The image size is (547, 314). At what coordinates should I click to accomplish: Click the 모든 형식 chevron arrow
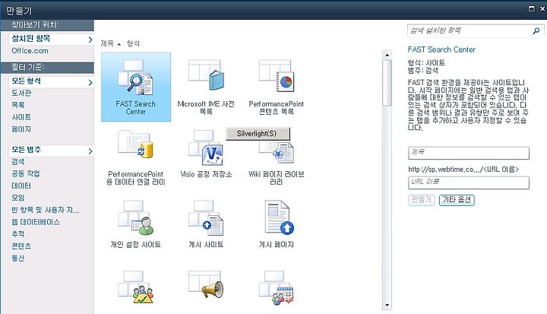tap(90, 82)
